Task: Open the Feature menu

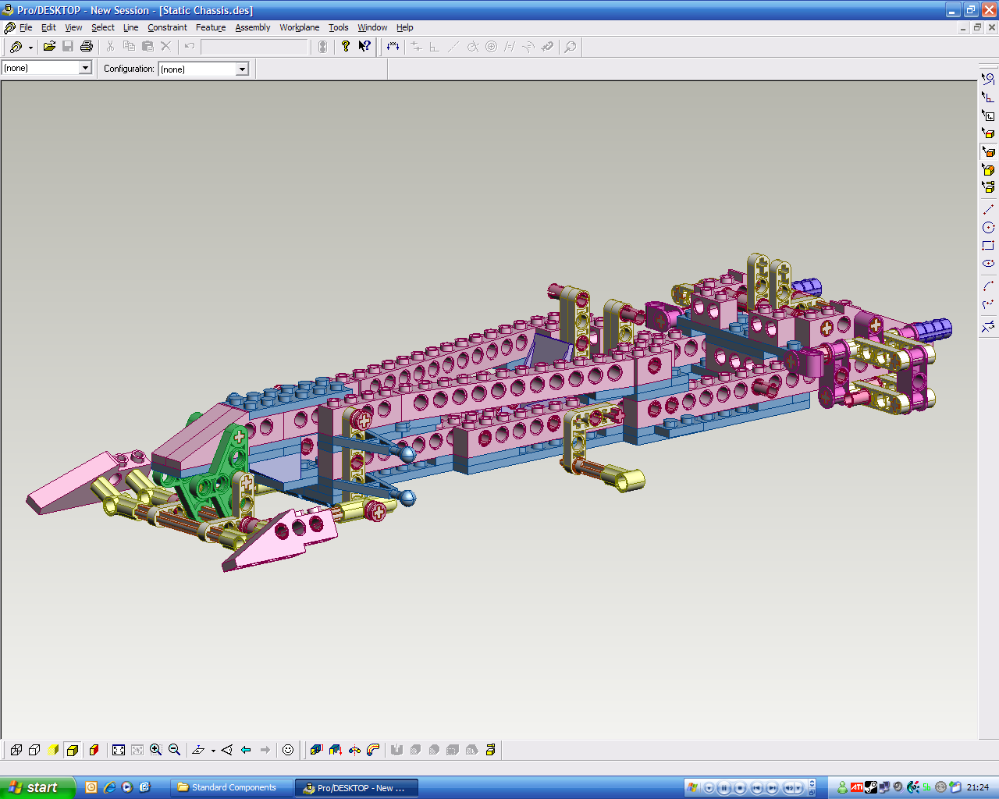Action: click(x=211, y=27)
